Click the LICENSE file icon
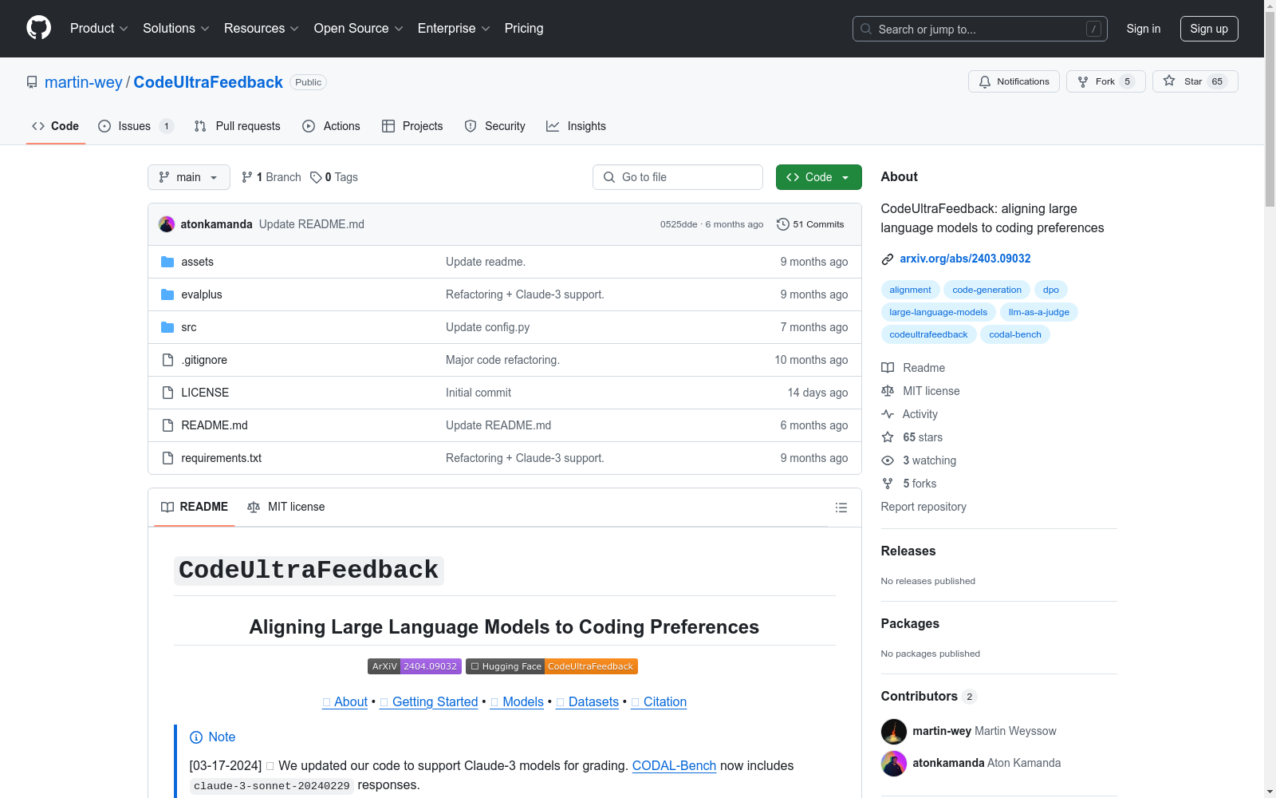This screenshot has height=798, width=1276. click(167, 393)
